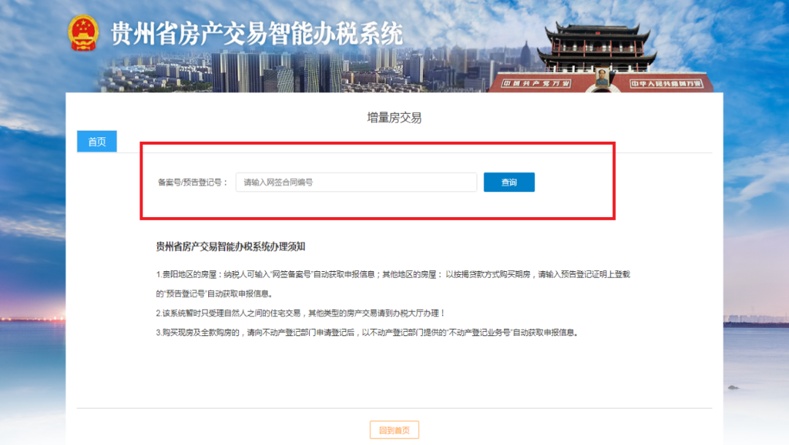Click notice item 1 starting with 贵阳地区的房屋
The height and width of the screenshot is (445, 789).
[x=393, y=284]
